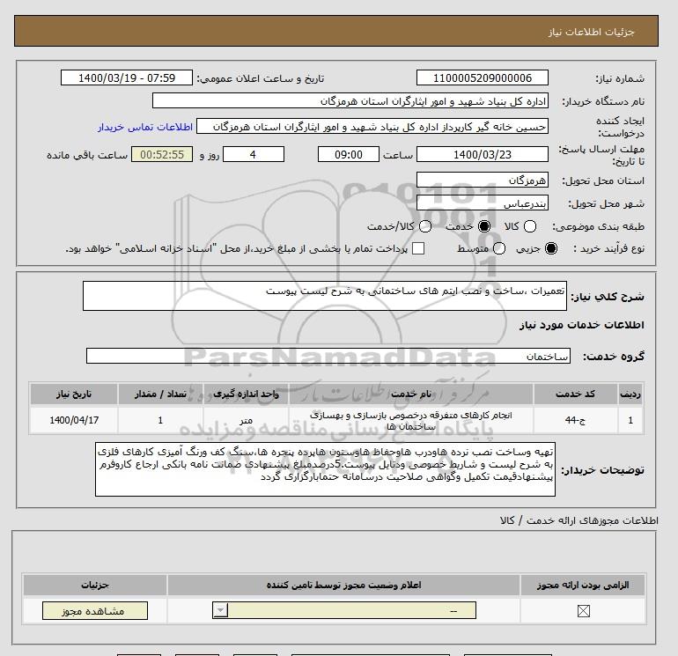
Task: Click the شرح کلی نیاز text area
Action: 325,296
